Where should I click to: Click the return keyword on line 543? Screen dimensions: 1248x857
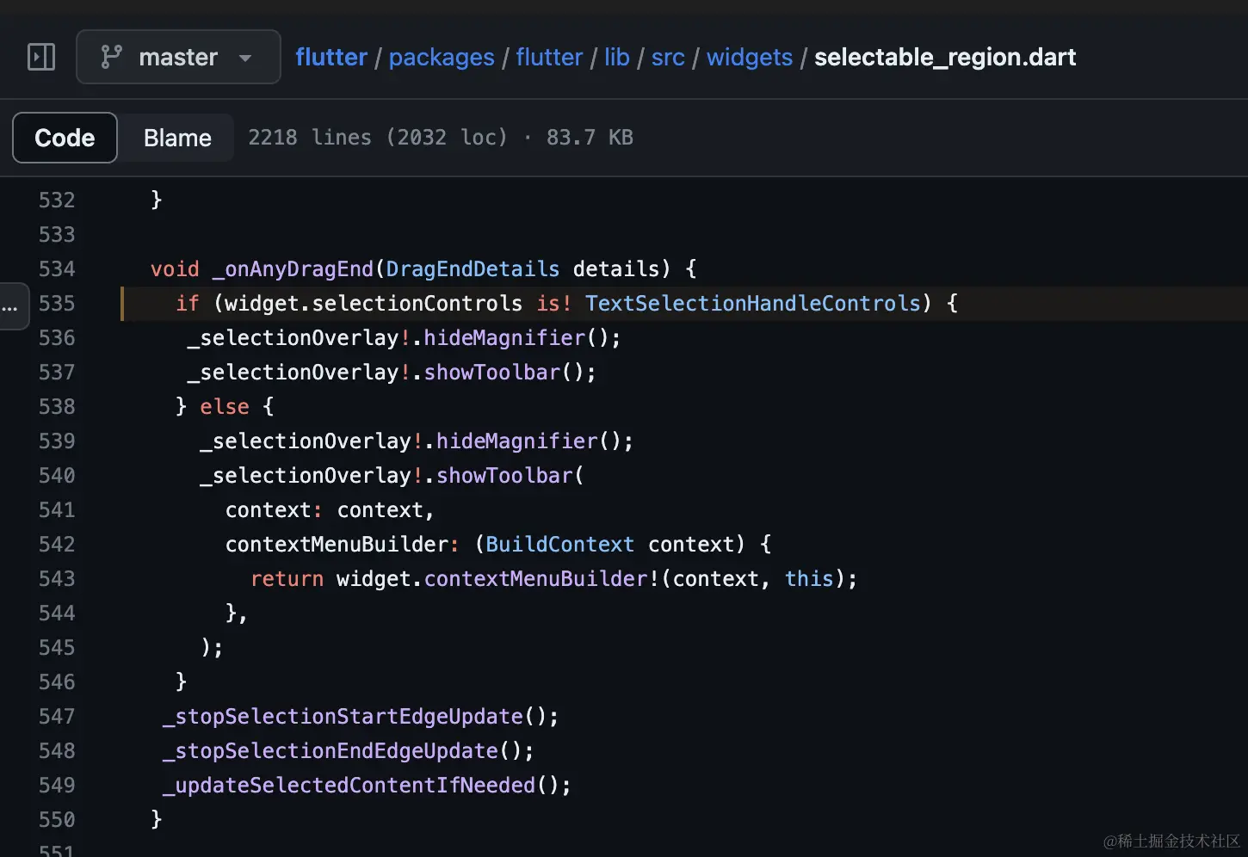[x=287, y=579]
